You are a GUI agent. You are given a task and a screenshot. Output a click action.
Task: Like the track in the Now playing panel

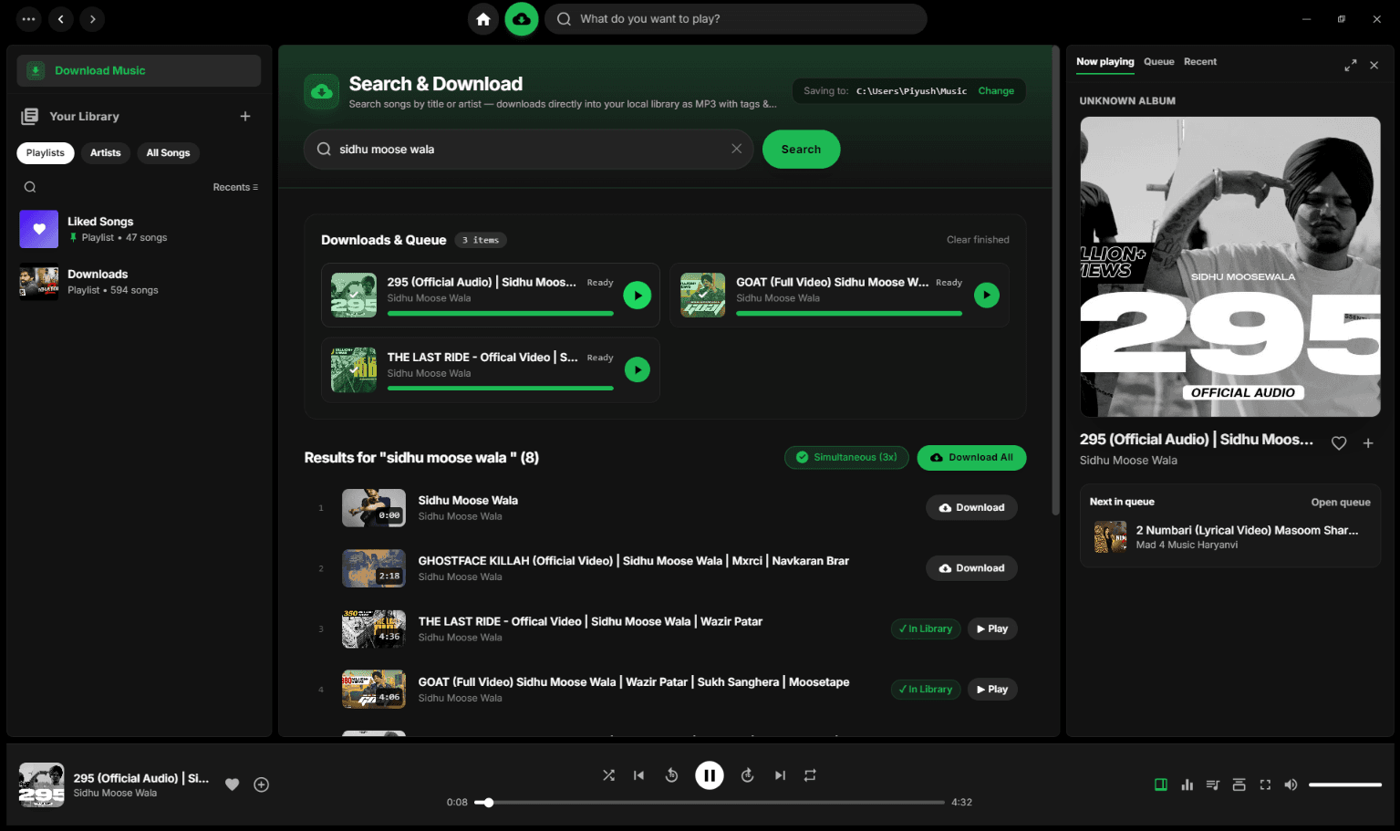point(1339,443)
